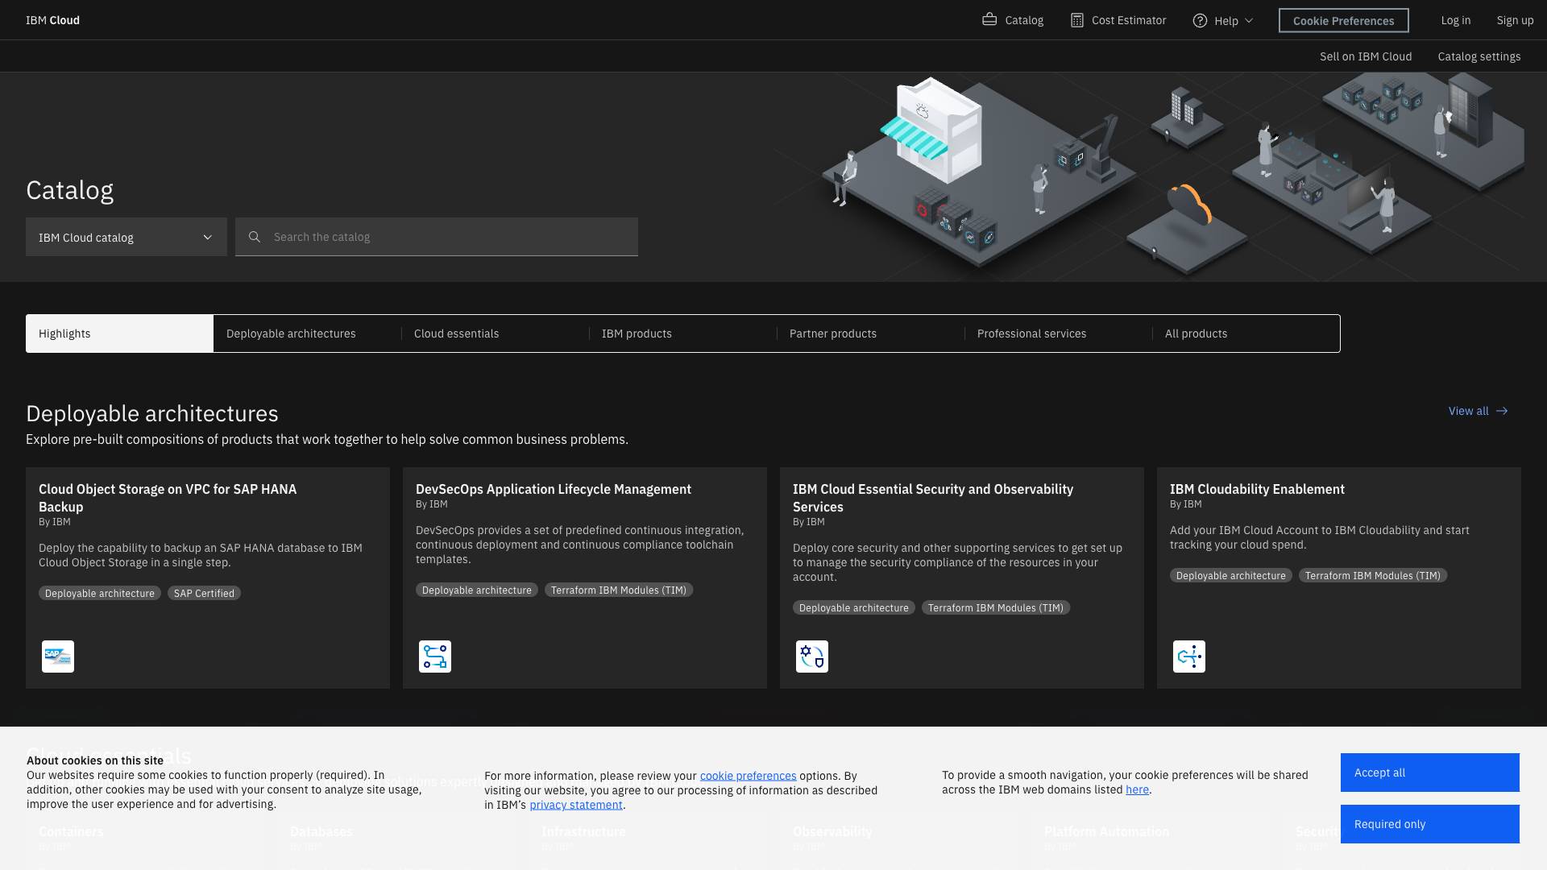Focus the Search the catalog field

pyautogui.click(x=451, y=237)
